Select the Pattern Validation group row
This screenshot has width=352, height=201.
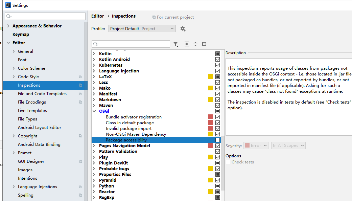click(156, 152)
